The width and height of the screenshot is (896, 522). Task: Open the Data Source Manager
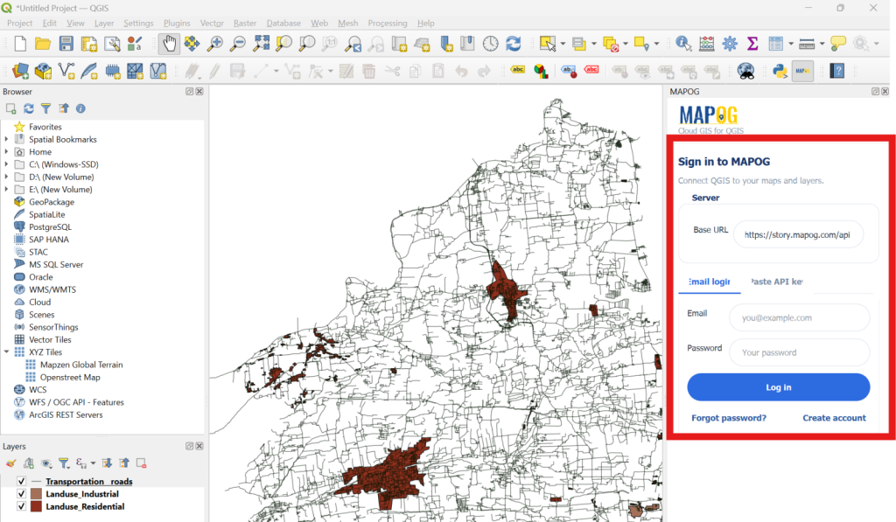[20, 71]
